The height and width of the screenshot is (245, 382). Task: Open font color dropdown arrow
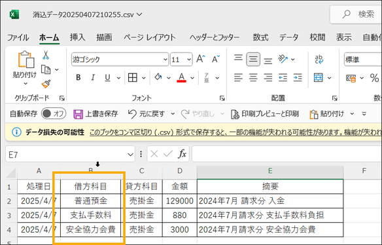click(192, 78)
